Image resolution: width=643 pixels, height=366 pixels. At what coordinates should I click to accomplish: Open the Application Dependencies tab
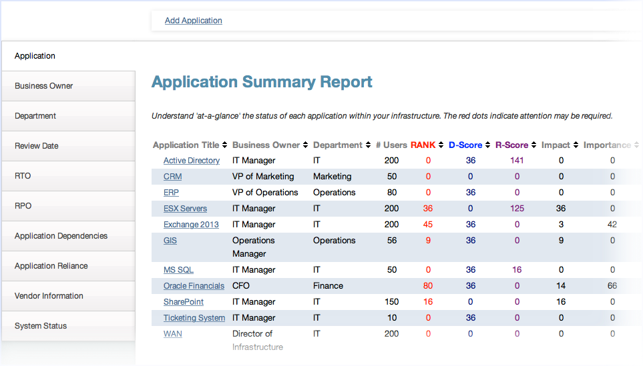pyautogui.click(x=69, y=236)
